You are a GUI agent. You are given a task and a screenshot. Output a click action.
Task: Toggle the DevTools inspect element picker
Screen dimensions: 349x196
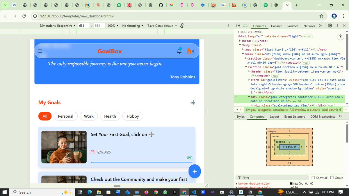pos(238,26)
